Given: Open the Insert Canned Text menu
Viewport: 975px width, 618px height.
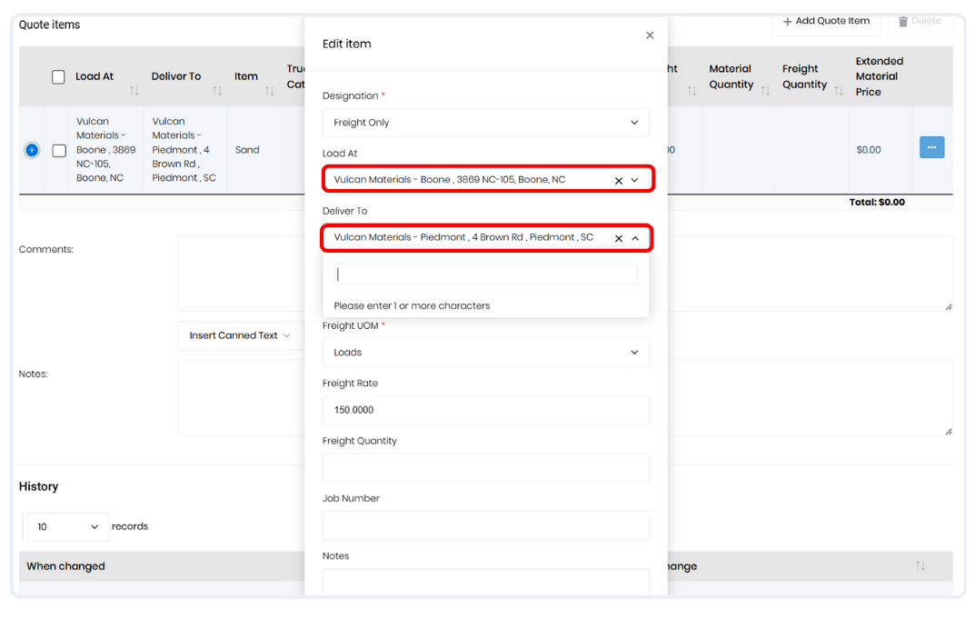Looking at the screenshot, I should (x=240, y=335).
